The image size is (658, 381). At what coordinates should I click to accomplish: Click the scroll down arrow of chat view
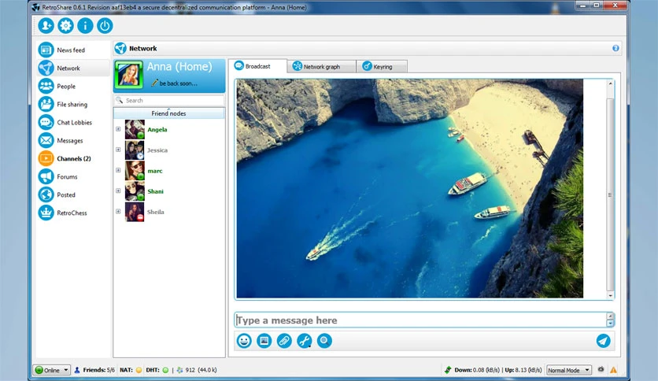point(610,295)
